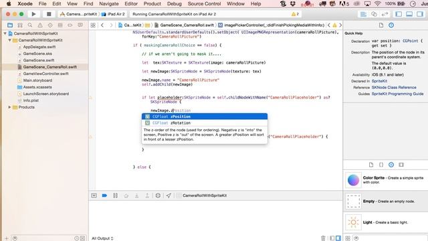Open File Template library
The width and height of the screenshot is (428, 241).
click(x=371, y=165)
